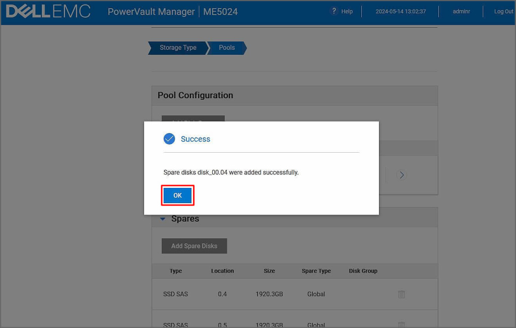The width and height of the screenshot is (516, 328).
Task: Sort by the Size column header
Action: point(269,271)
